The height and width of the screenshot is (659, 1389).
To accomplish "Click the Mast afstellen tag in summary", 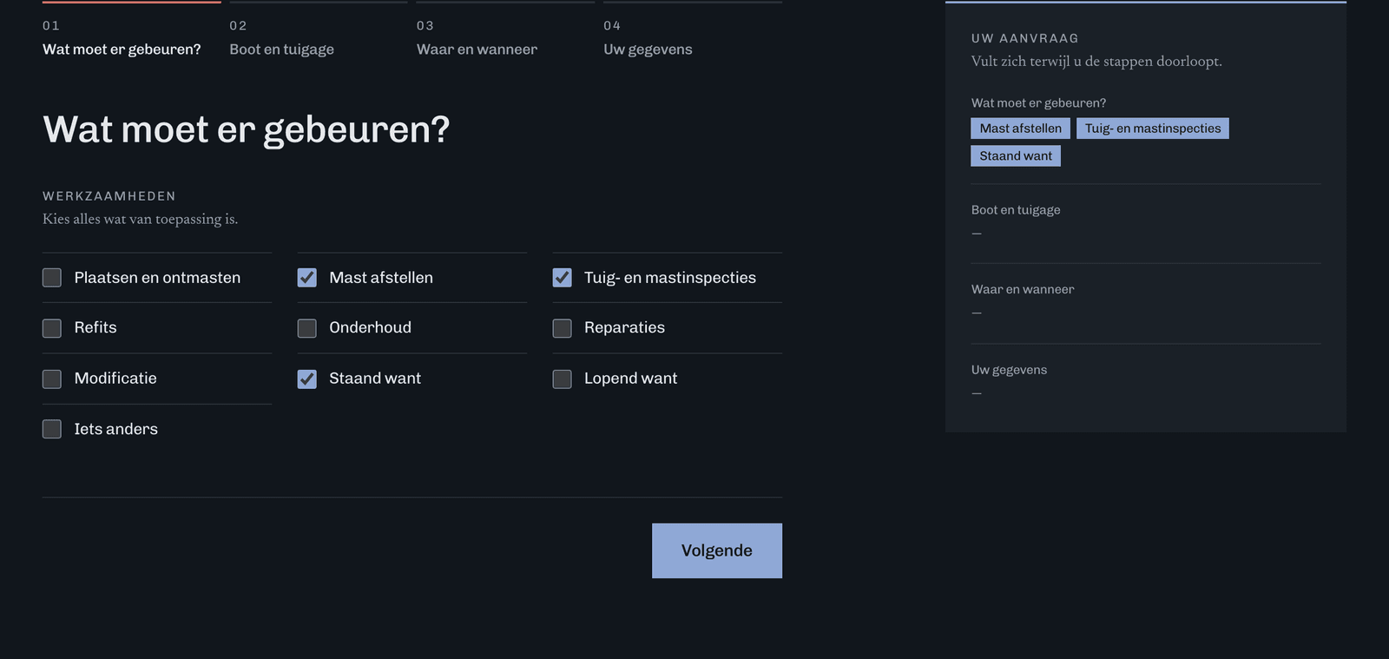I will [1021, 129].
